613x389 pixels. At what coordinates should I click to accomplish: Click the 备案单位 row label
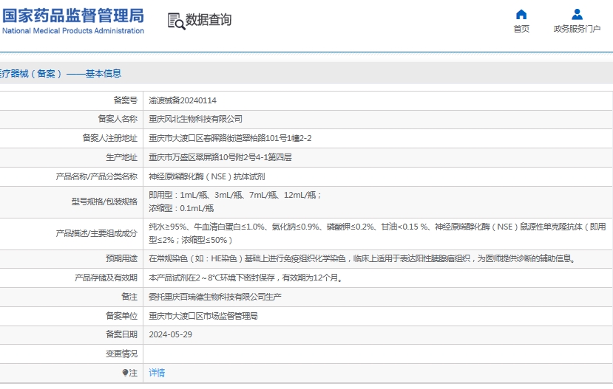pyautogui.click(x=121, y=316)
